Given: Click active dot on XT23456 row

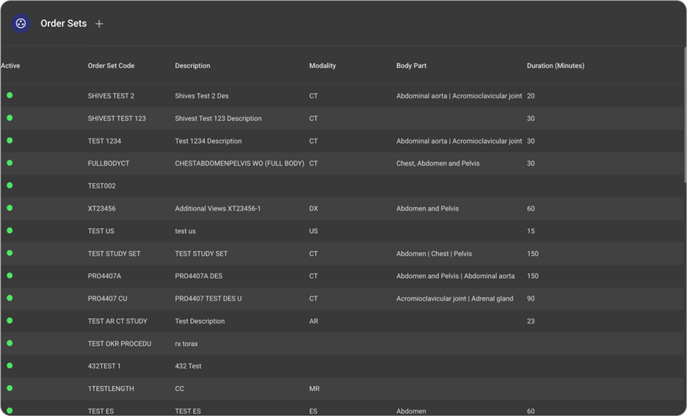Looking at the screenshot, I should tap(10, 208).
